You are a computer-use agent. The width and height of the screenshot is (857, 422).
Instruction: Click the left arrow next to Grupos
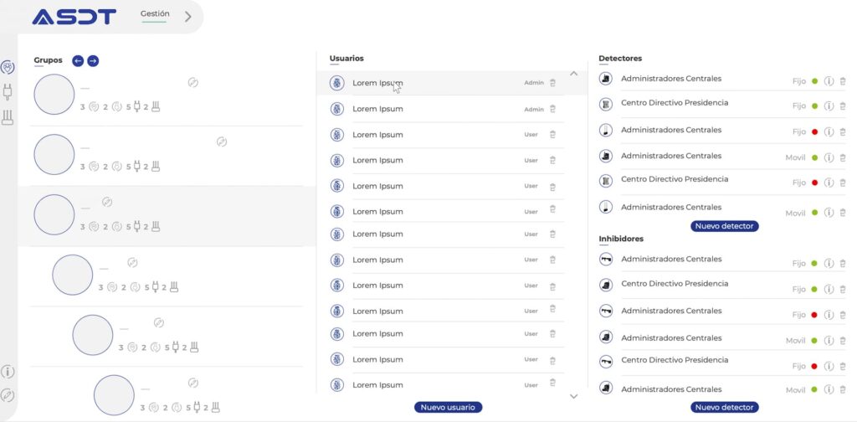coord(78,60)
